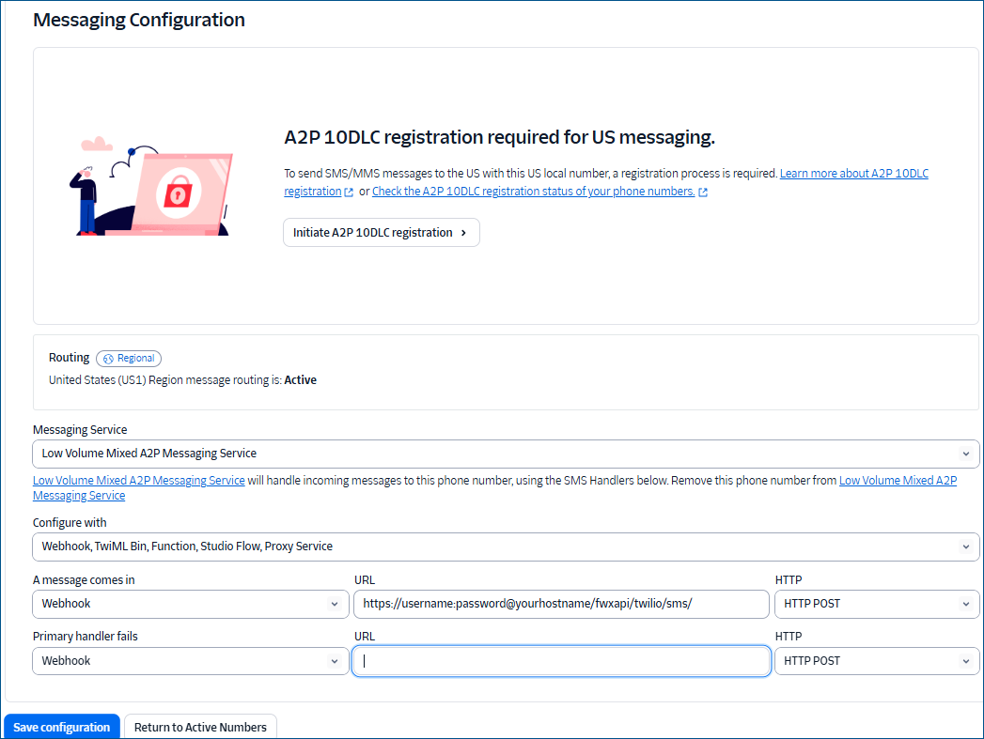
Task: Open 'Learn more about A2P 10DLC registration' link
Action: click(x=853, y=174)
